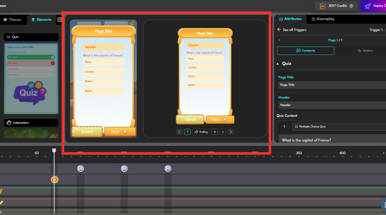Screen dimensions: 386x215
Task: Click the add page plus icon
Action: click(x=215, y=132)
